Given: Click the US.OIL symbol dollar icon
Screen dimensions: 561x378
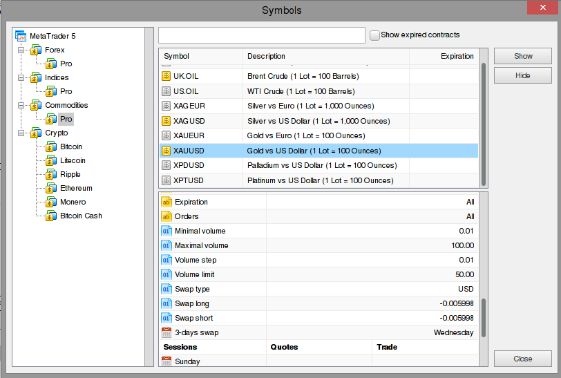Looking at the screenshot, I should click(x=166, y=91).
